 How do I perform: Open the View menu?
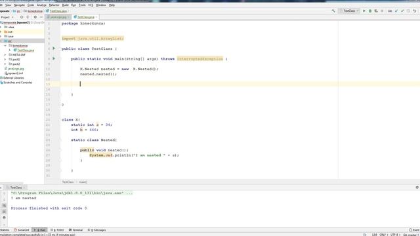coord(9,5)
